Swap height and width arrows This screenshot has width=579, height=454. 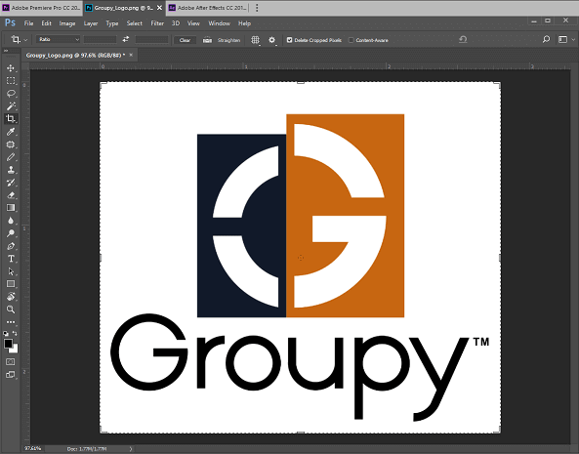(126, 39)
